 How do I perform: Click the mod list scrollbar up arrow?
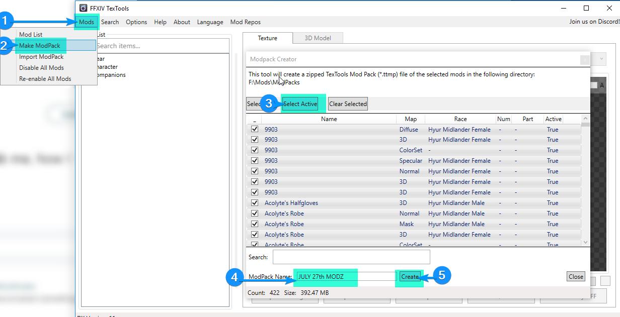(585, 119)
